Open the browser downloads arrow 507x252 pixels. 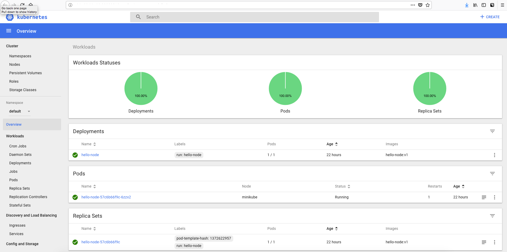(467, 5)
